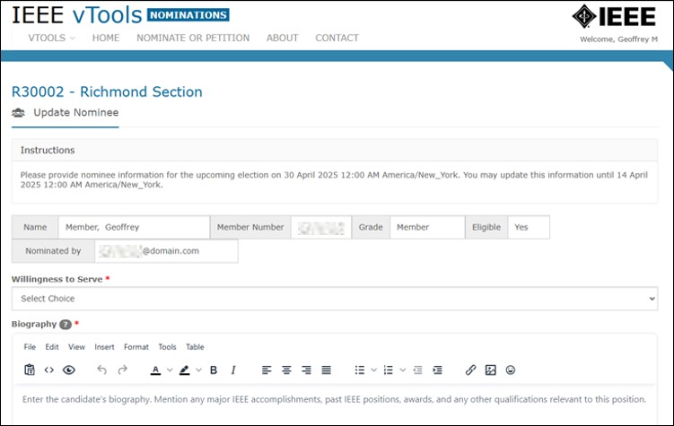This screenshot has width=674, height=426.
Task: Insert a hyperlink with link icon
Action: tap(470, 369)
